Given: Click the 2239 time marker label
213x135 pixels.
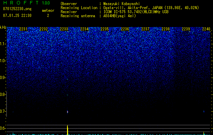Looking at the screenshot, I should (x=186, y=29).
